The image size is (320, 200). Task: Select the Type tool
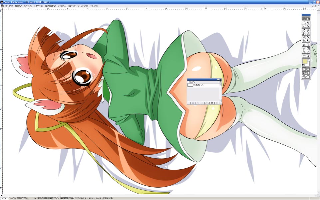pyautogui.click(x=308, y=45)
